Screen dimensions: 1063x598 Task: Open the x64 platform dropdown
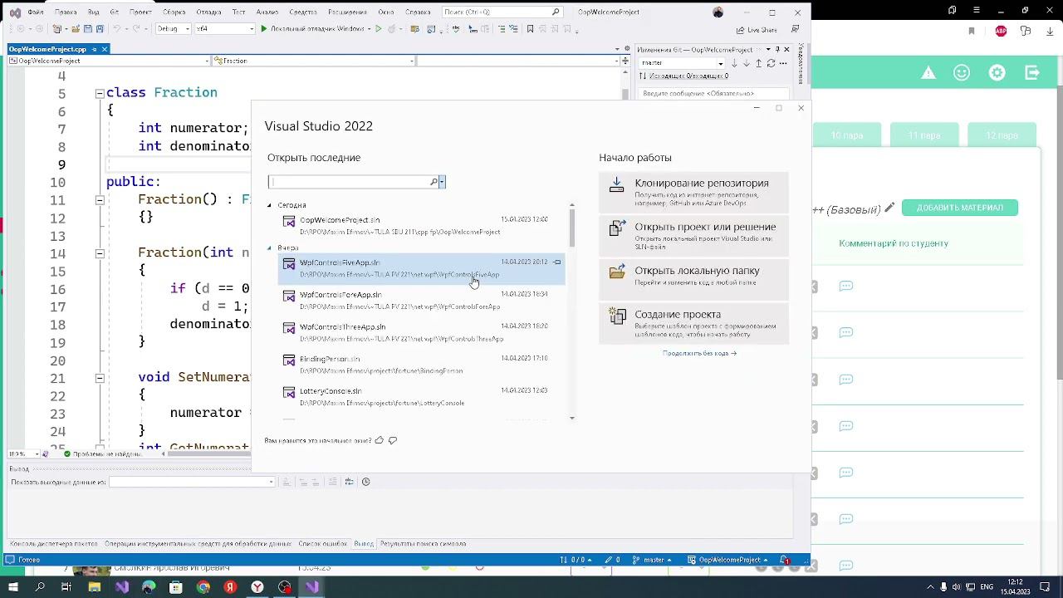[224, 28]
